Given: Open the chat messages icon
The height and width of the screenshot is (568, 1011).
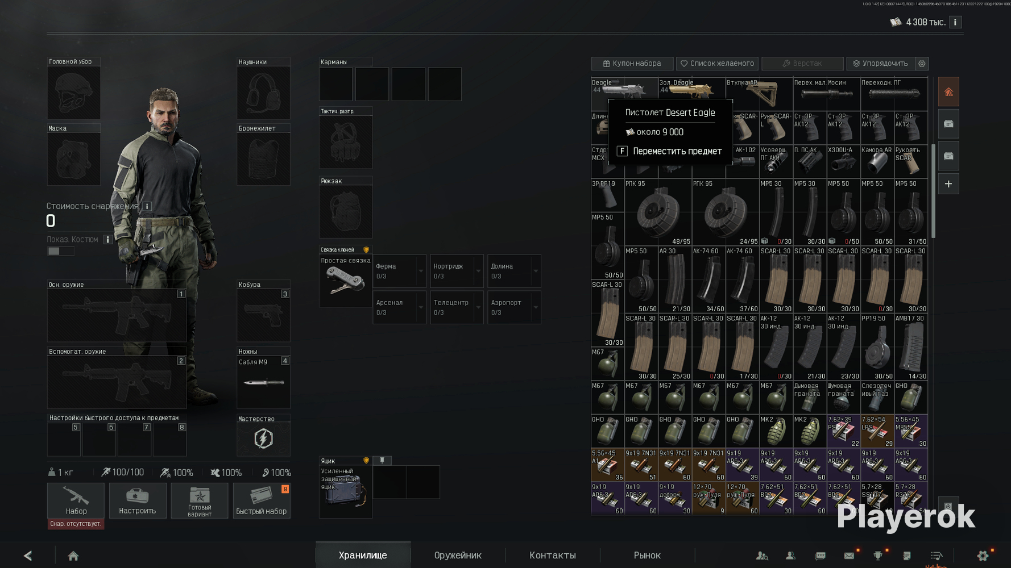Looking at the screenshot, I should pyautogui.click(x=820, y=556).
